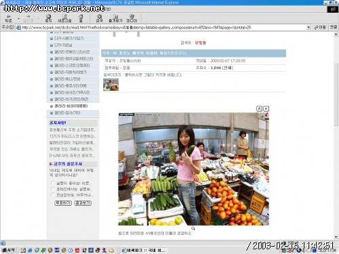
Task: Open 갤러리-접사/기타 sidebar link
Action: pyautogui.click(x=67, y=112)
